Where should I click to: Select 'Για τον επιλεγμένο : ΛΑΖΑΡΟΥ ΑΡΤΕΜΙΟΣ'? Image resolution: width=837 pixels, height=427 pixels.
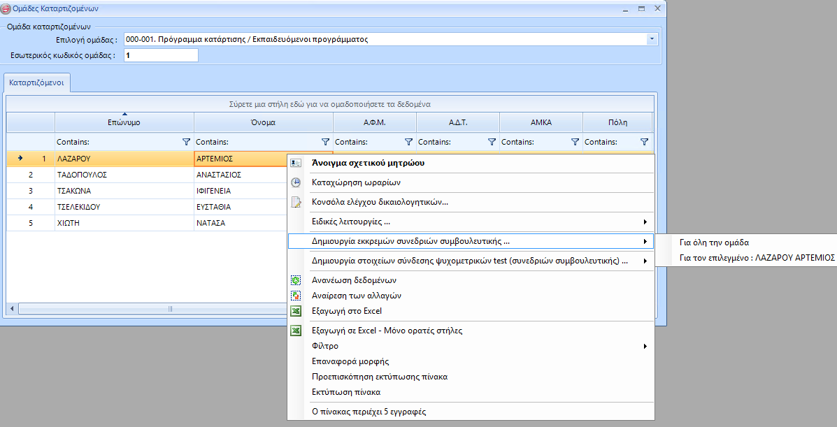coord(757,257)
